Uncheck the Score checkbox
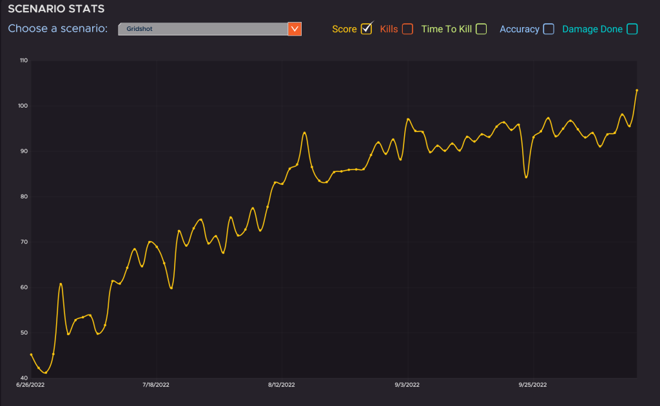 coord(367,29)
